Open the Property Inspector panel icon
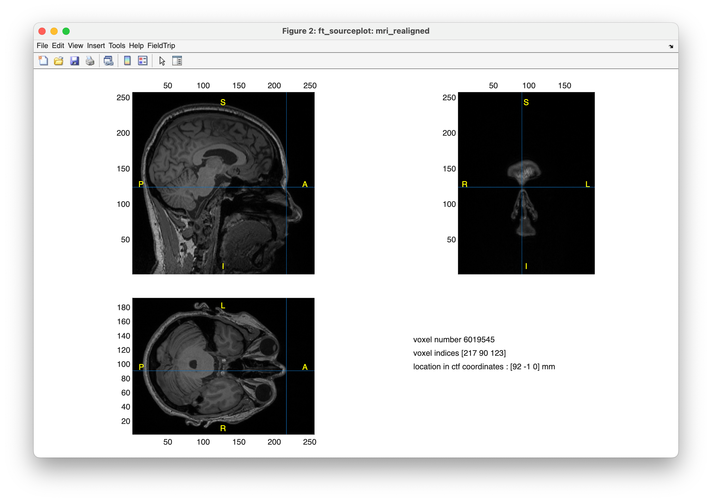 coord(177,61)
